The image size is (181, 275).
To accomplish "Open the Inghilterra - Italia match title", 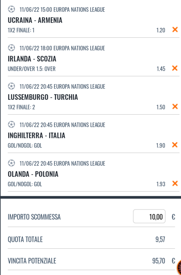I will [36, 136].
